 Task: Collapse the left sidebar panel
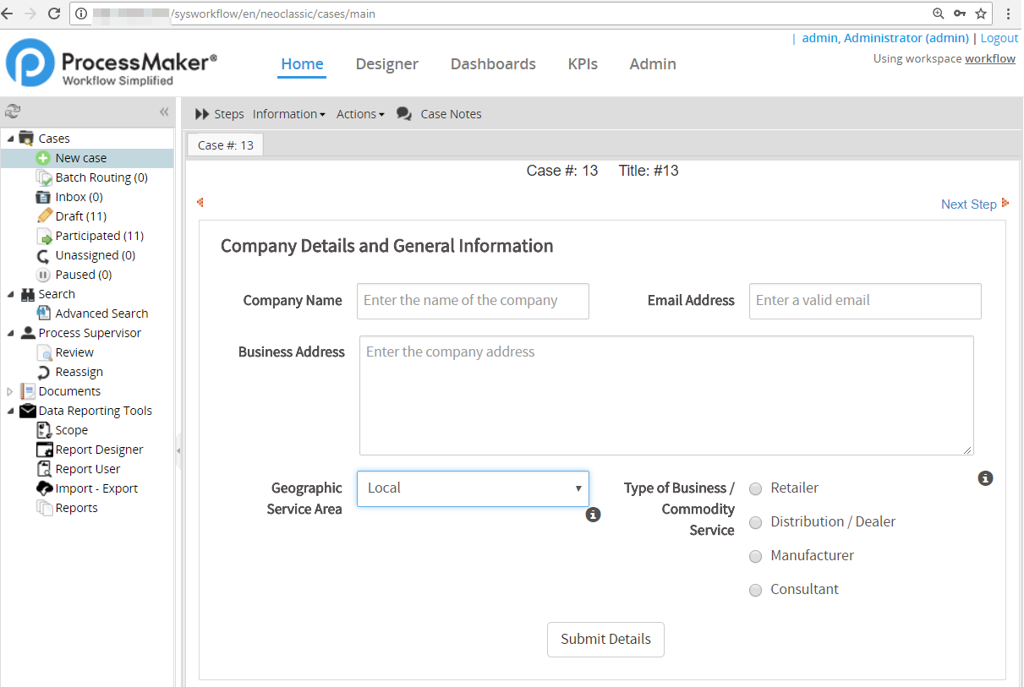[x=164, y=112]
